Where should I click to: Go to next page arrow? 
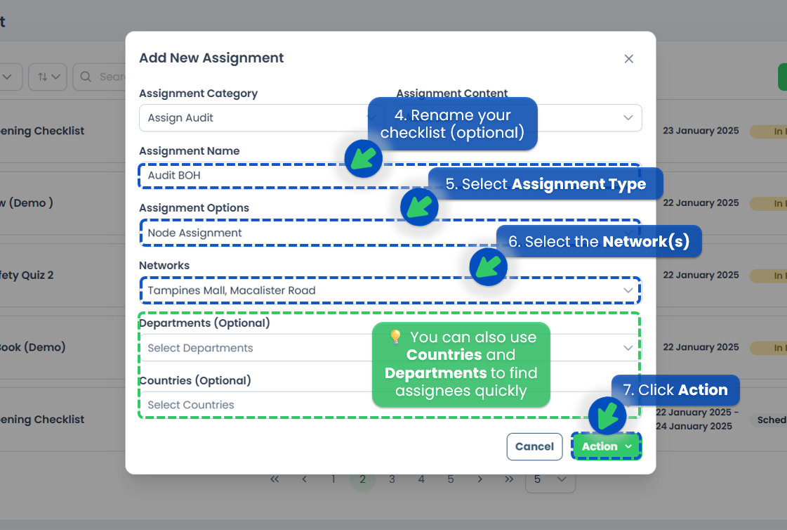(x=480, y=479)
